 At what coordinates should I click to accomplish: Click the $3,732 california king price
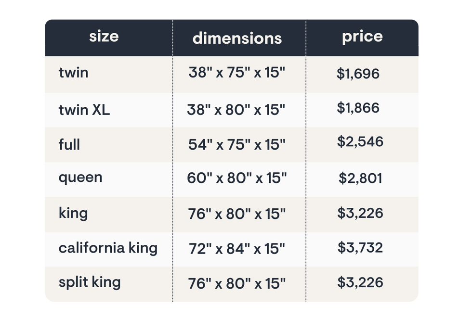[x=360, y=248]
